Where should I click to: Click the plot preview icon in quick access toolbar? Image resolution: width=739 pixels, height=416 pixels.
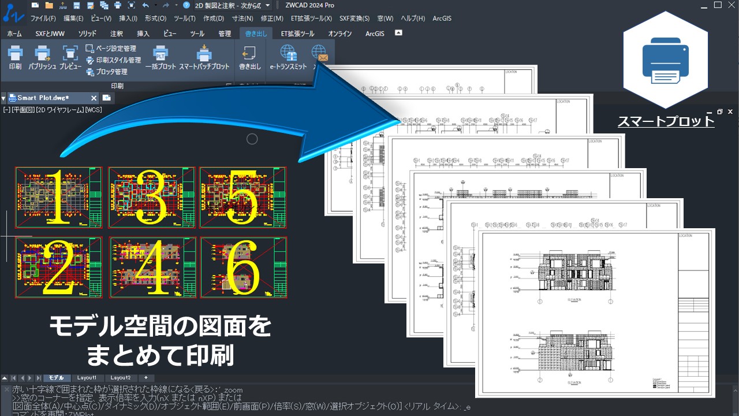coord(132,5)
